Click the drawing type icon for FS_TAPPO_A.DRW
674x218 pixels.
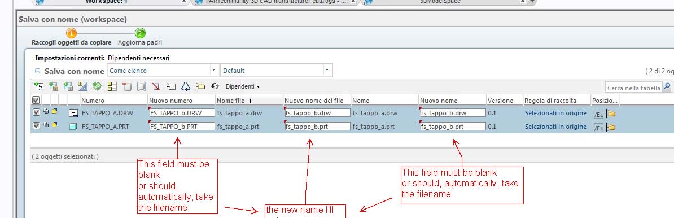coord(73,114)
